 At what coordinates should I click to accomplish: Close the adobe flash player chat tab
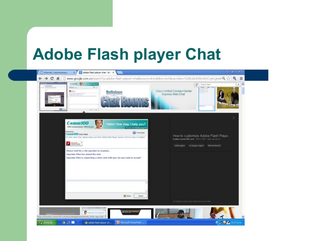pyautogui.click(x=113, y=72)
